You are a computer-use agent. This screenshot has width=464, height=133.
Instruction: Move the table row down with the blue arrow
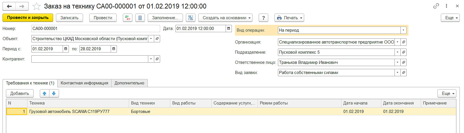pyautogui.click(x=54, y=93)
